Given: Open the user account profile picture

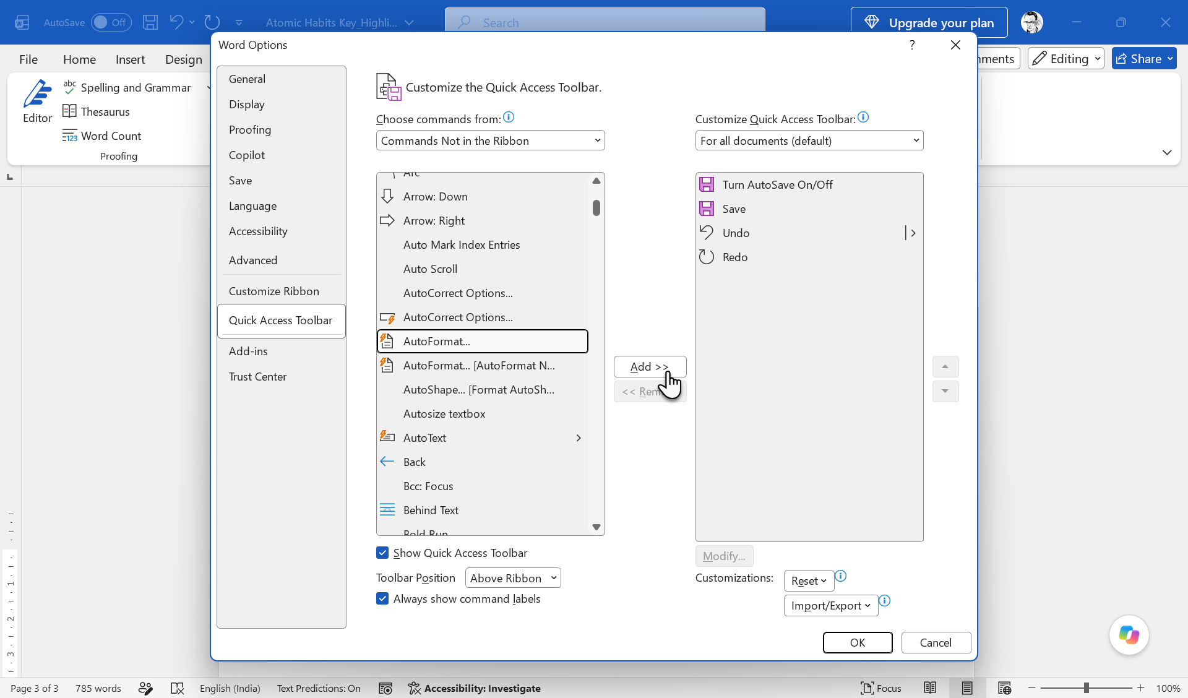Looking at the screenshot, I should (1031, 22).
